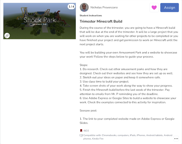The image size is (182, 144).
Task: Click the Amusement Park paragraph text
Action: pos(128,55)
